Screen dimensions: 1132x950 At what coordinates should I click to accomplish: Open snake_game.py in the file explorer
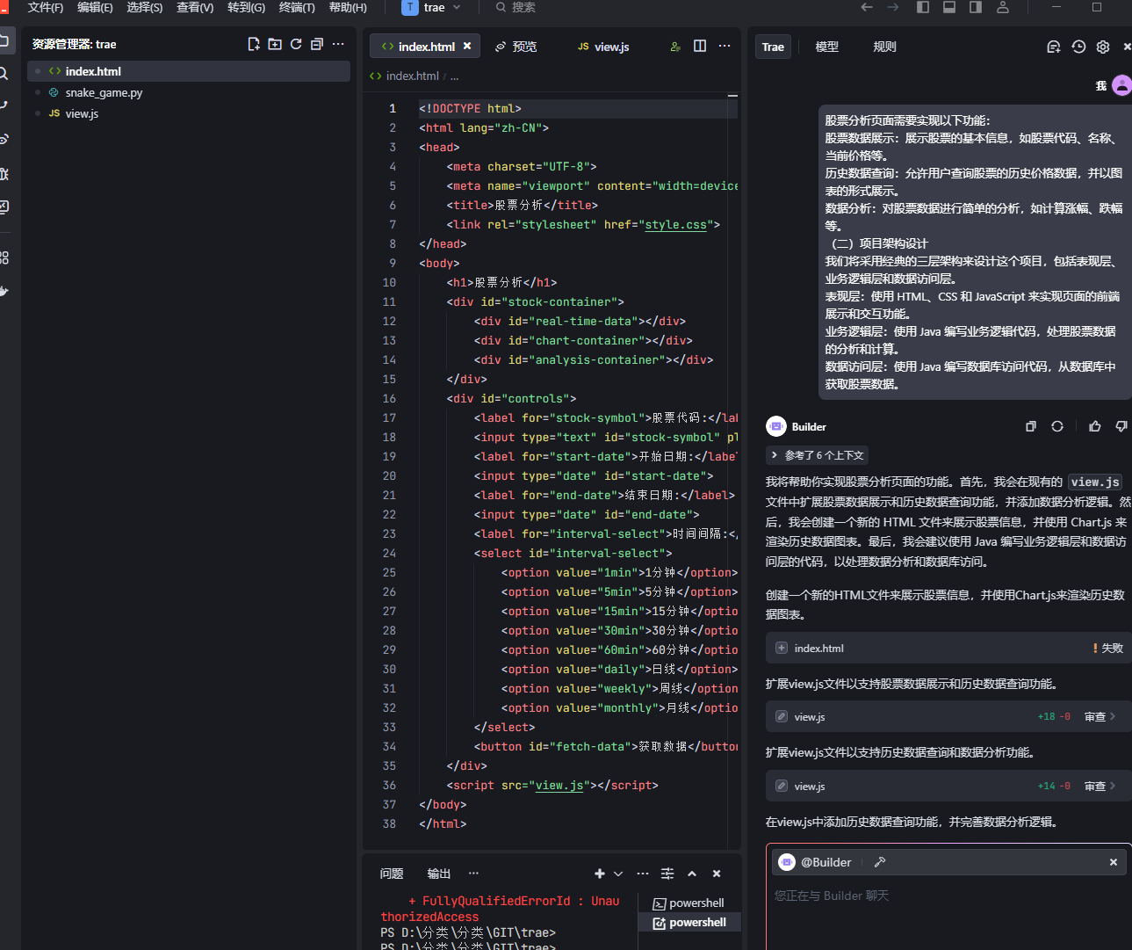[x=189, y=92]
